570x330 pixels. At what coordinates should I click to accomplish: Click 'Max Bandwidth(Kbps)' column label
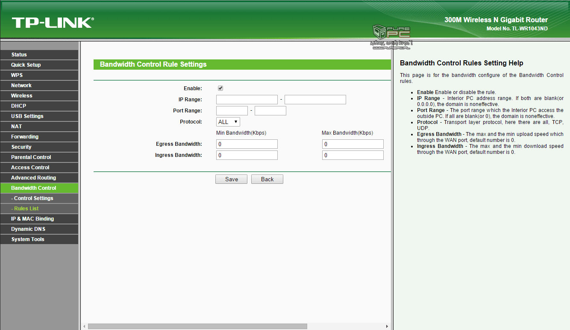pyautogui.click(x=347, y=133)
